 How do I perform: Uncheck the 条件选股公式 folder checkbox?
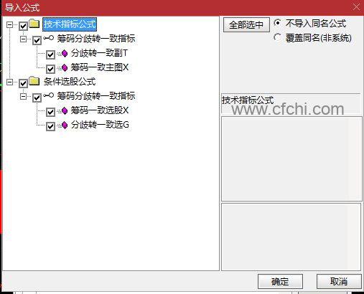(x=23, y=83)
